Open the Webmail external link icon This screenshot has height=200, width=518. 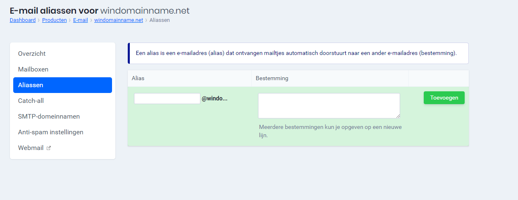(48, 148)
